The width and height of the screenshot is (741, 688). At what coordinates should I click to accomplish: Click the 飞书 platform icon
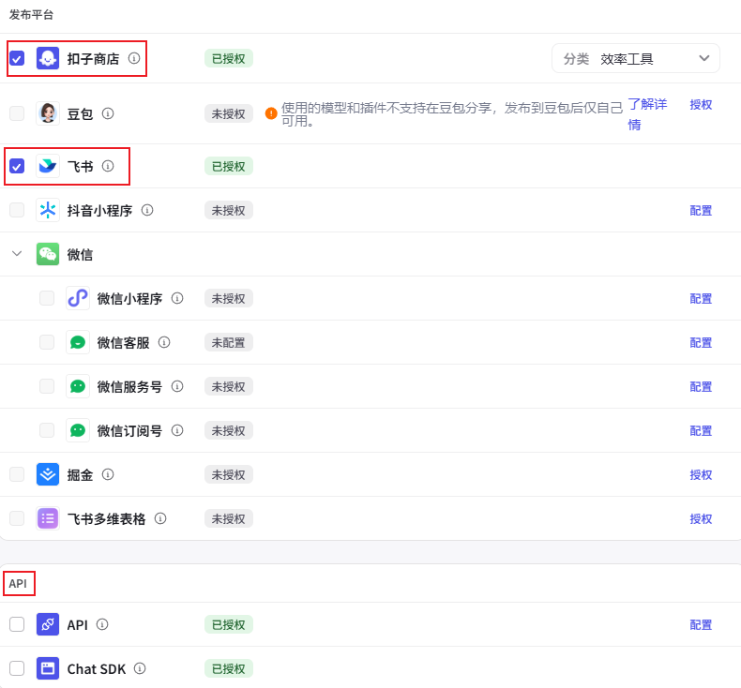(48, 166)
